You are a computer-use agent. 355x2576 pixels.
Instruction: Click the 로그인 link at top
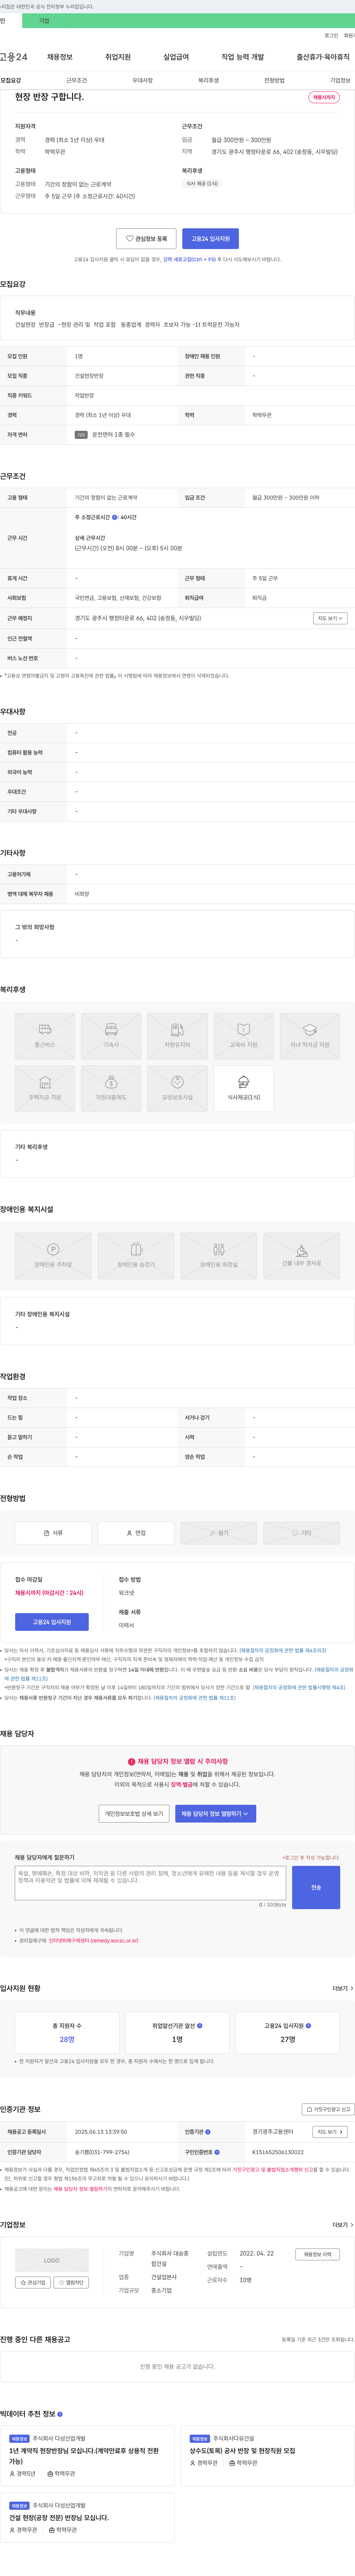coord(331,35)
